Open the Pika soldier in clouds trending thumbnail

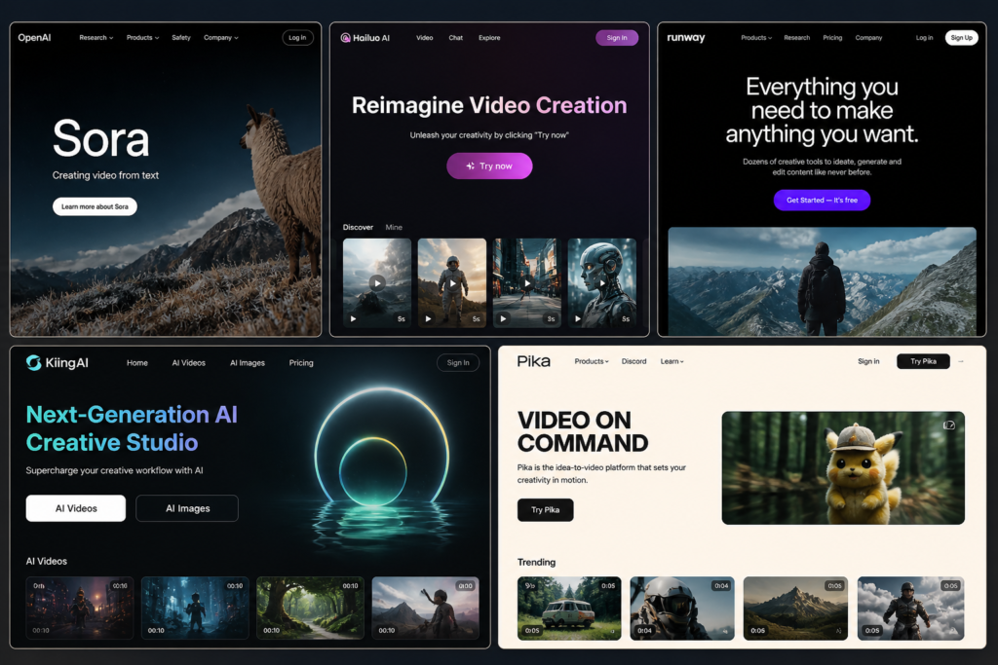911,609
